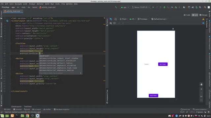The height and width of the screenshot is (118, 211).
Task: Click the FirstApp project breadcrumb
Action: (x=5, y=7)
